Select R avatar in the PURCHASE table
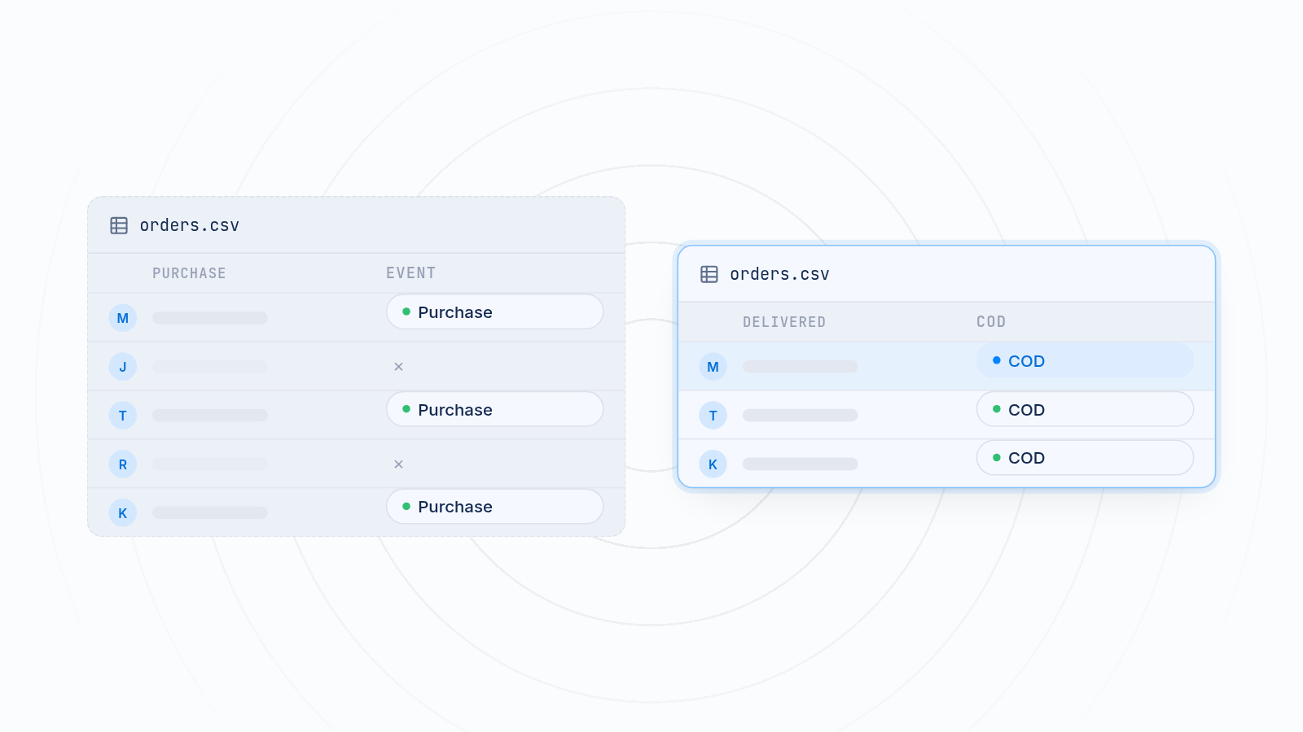The height and width of the screenshot is (732, 1303). tap(123, 464)
